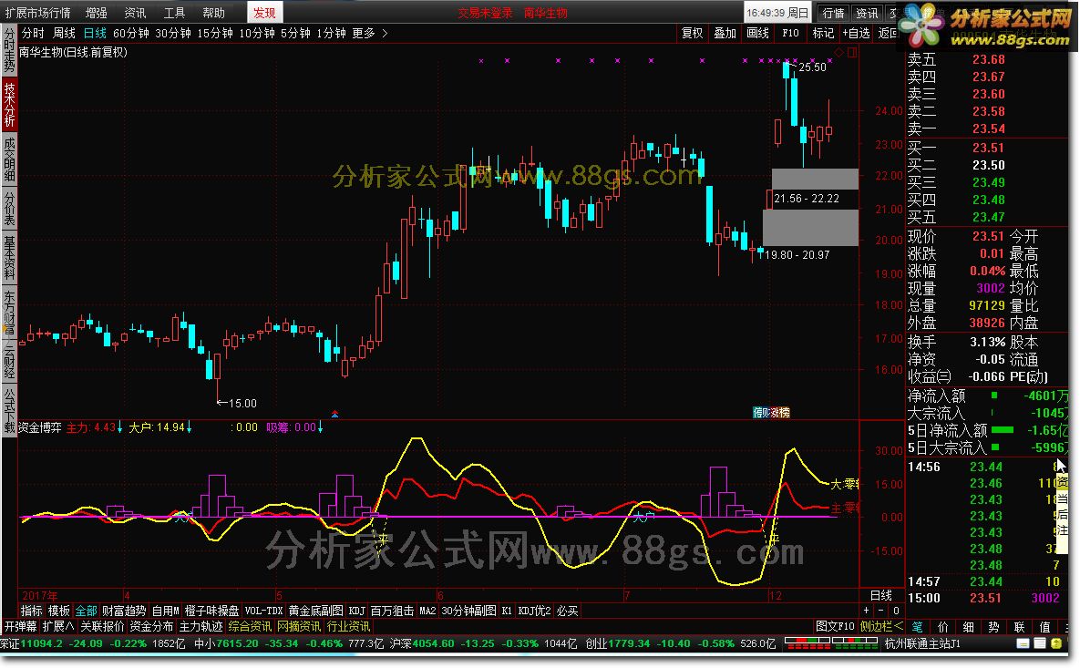Click the 资讯 button beside 行情
Image resolution: width=1080 pixels, height=668 pixels.
867,13
